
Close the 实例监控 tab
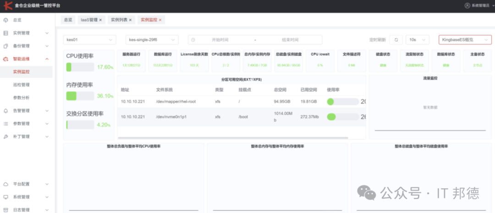tap(160, 20)
